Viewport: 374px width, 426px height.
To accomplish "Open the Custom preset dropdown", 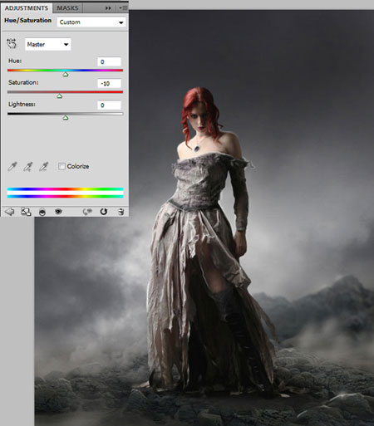I will [x=91, y=22].
